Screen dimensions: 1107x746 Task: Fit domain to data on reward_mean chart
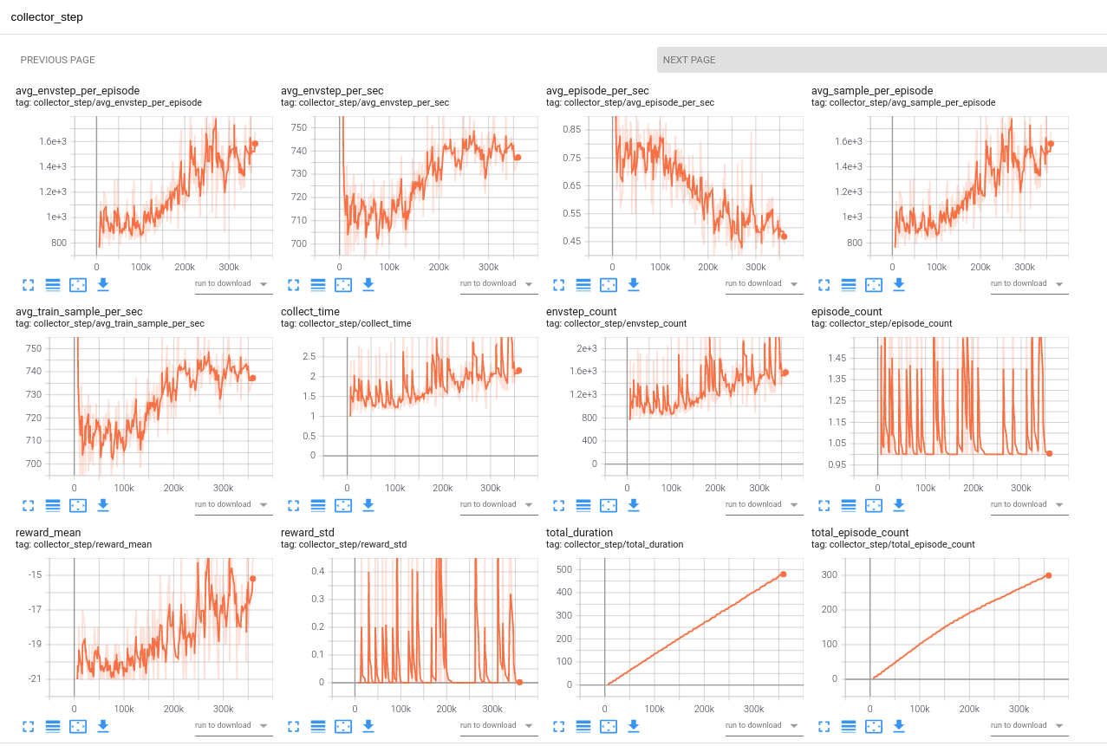78,726
